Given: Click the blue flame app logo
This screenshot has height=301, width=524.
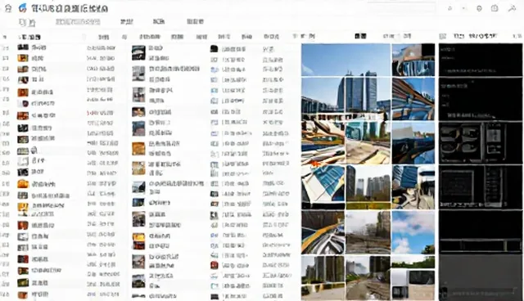Looking at the screenshot, I should pyautogui.click(x=23, y=8).
